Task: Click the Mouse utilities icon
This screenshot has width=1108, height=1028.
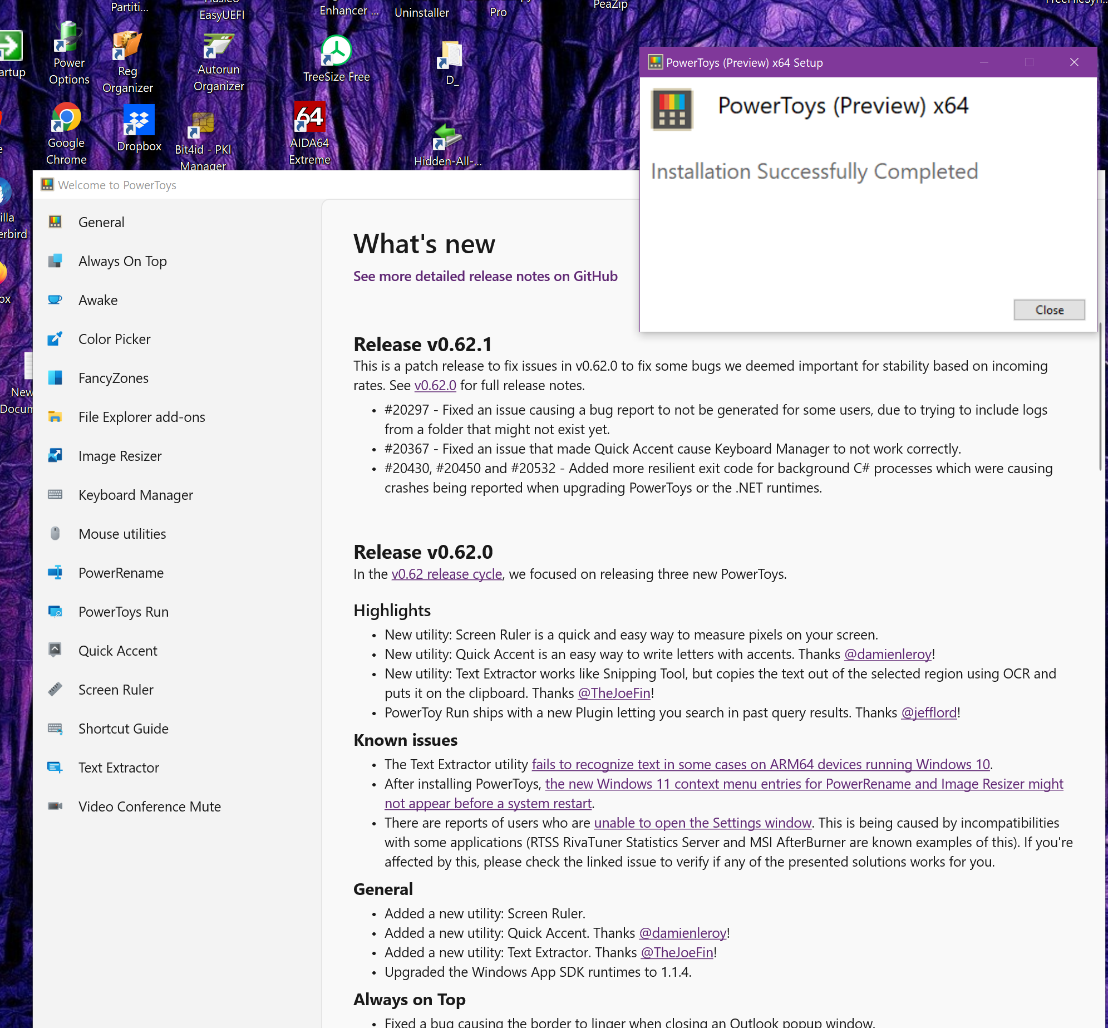Action: pyautogui.click(x=55, y=534)
